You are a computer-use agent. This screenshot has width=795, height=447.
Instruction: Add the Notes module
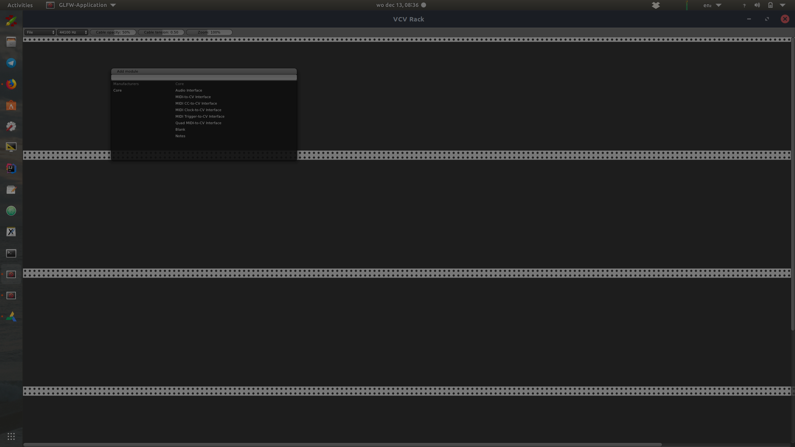coord(180,136)
